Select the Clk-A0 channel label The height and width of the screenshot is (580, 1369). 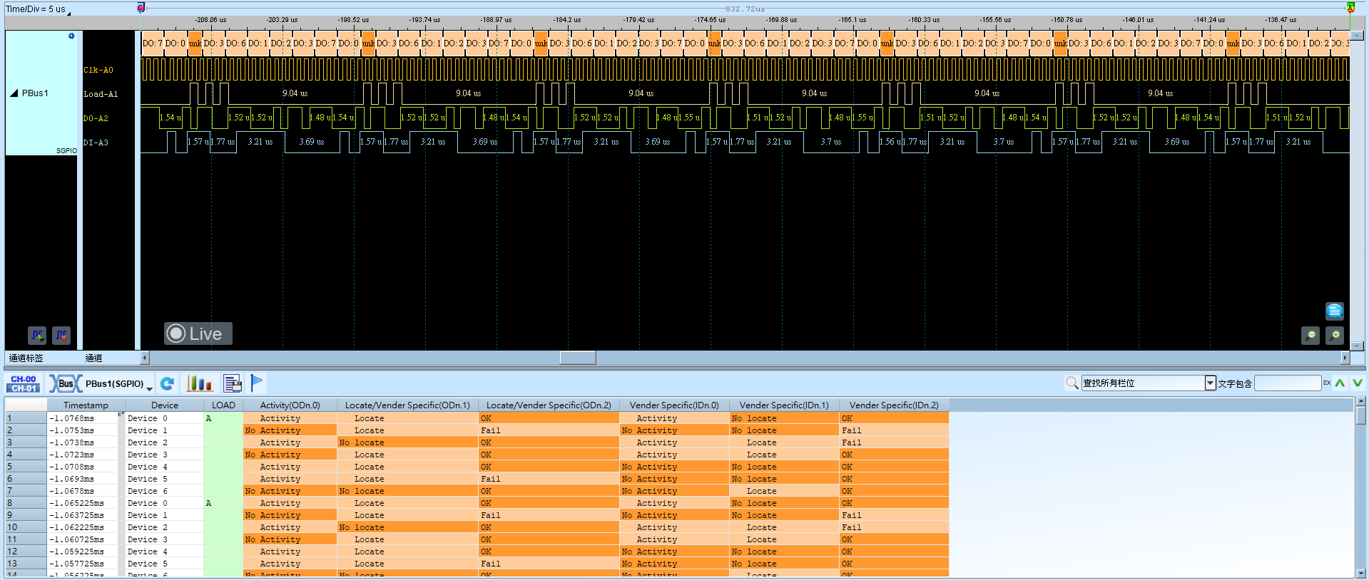click(x=98, y=70)
